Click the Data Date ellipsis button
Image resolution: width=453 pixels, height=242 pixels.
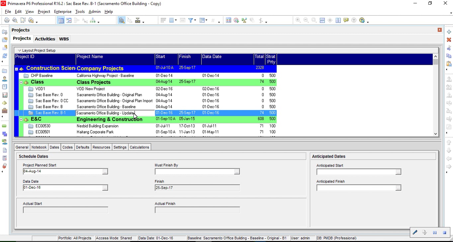[105, 188]
